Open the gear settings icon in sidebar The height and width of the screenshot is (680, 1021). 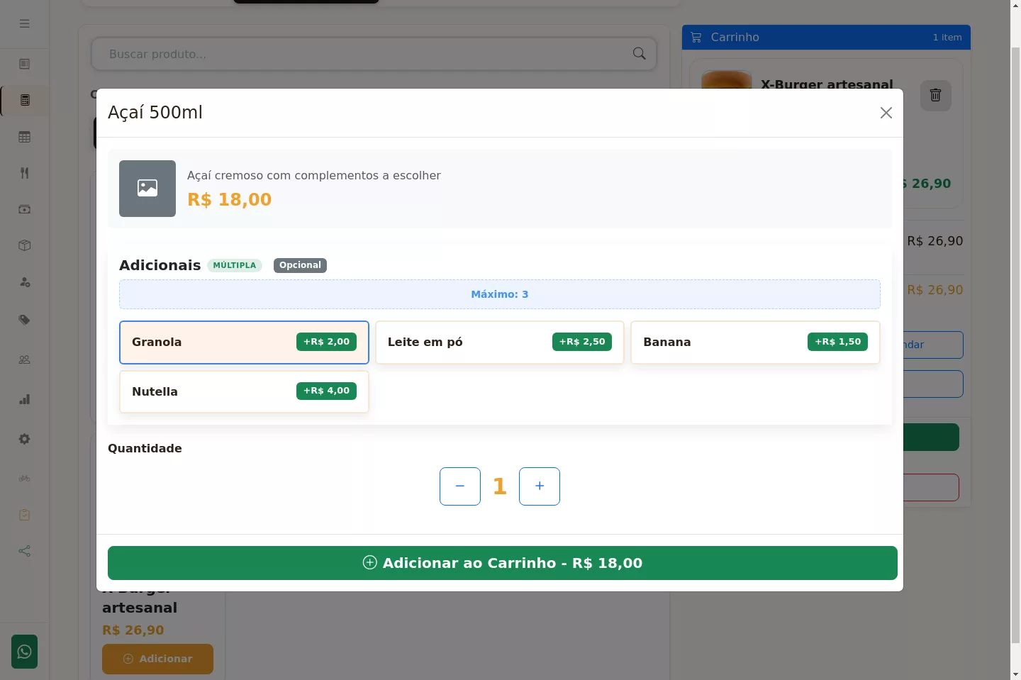coord(25,439)
